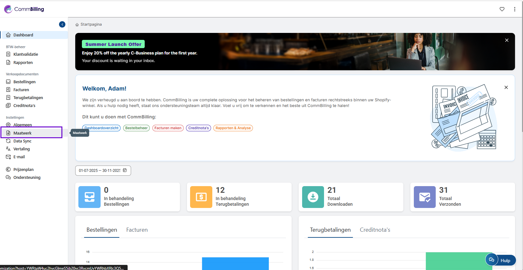Click the In behandeling Bestellingen inbox icon
The height and width of the screenshot is (270, 523).
click(x=89, y=197)
